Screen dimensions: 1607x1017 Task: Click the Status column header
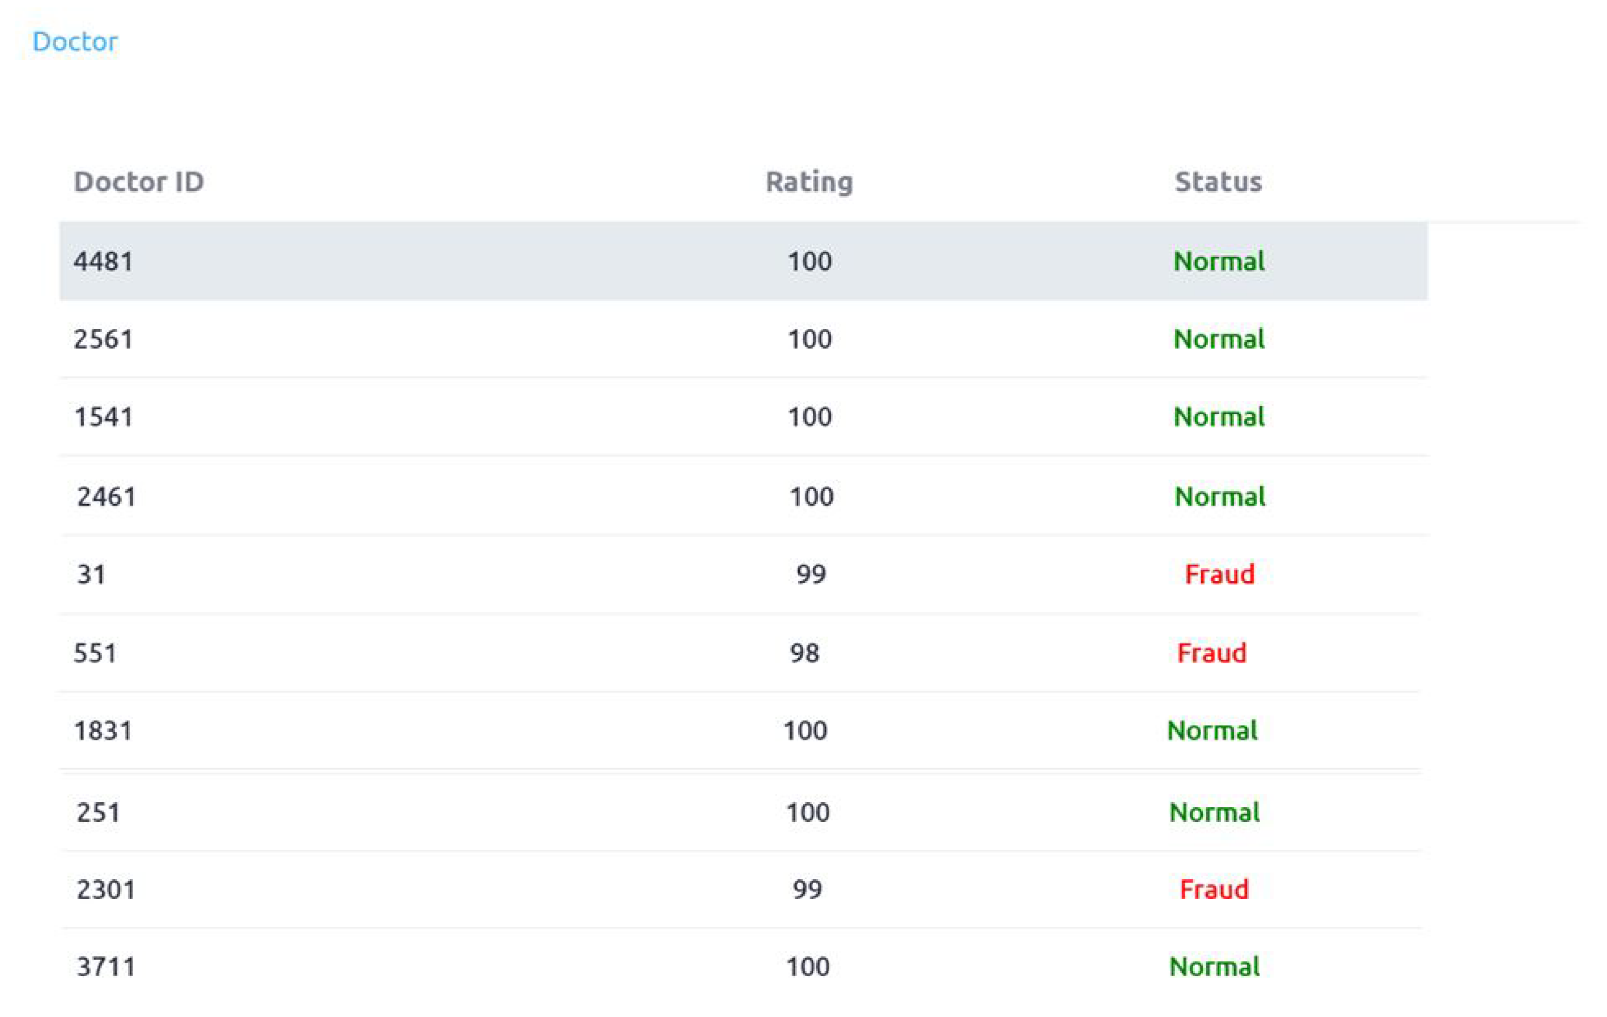pyautogui.click(x=1218, y=181)
